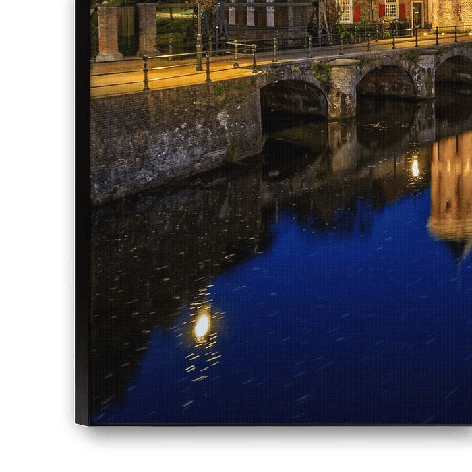Viewport: 472px width, 472px height.
Task: Click the second brick gate pillar
Action: 148,29
